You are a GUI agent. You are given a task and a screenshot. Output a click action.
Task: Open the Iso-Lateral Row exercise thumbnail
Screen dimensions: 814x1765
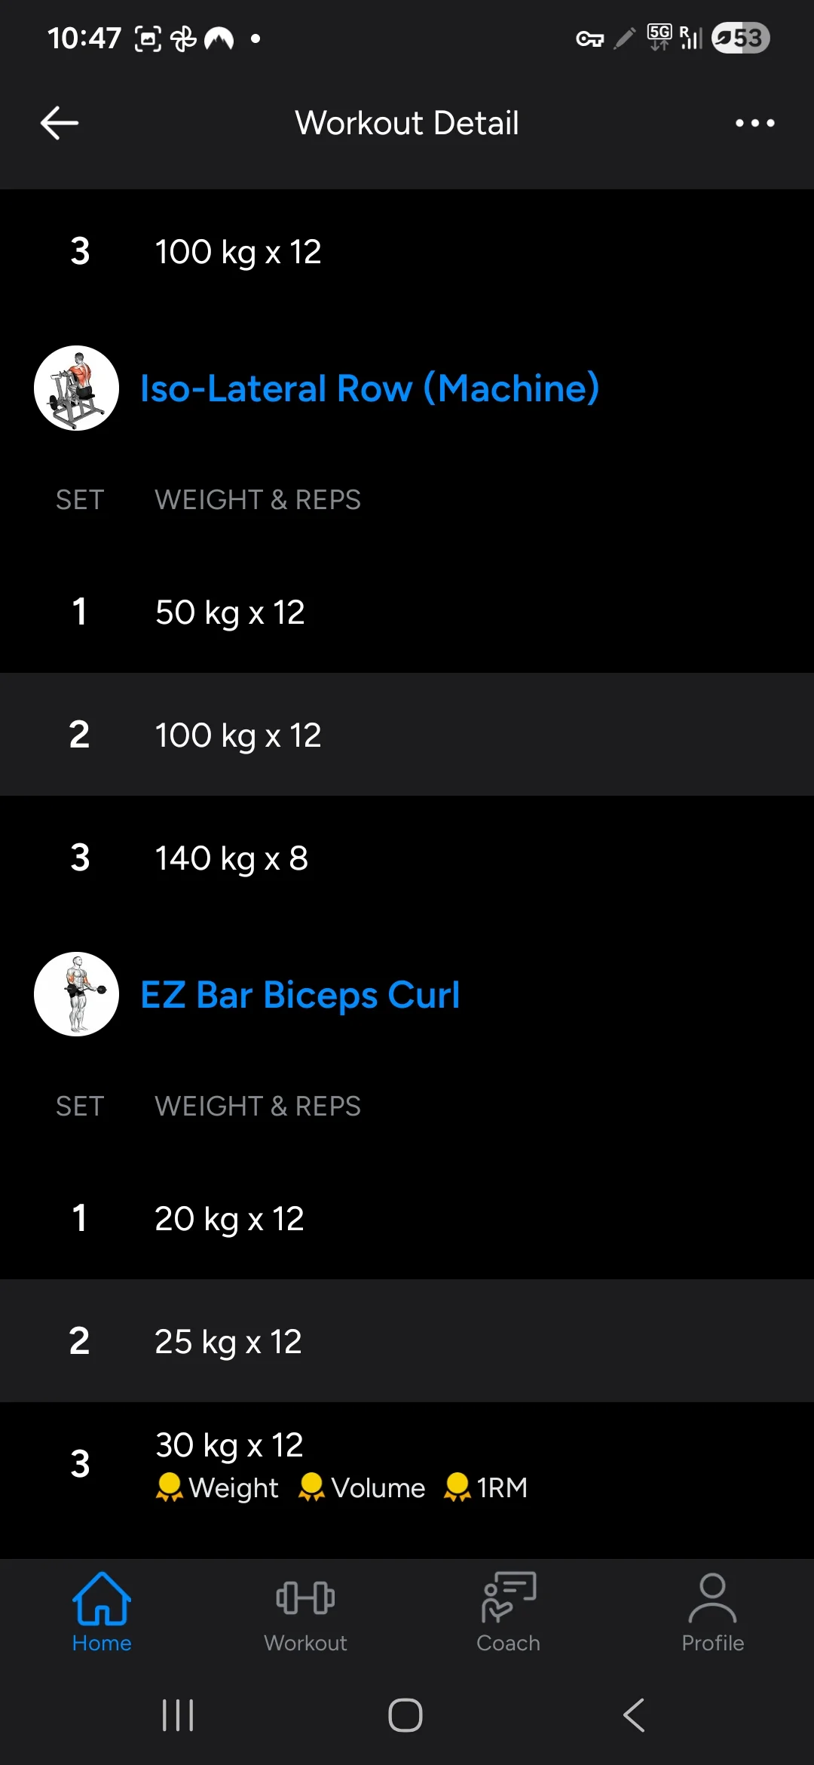click(76, 388)
